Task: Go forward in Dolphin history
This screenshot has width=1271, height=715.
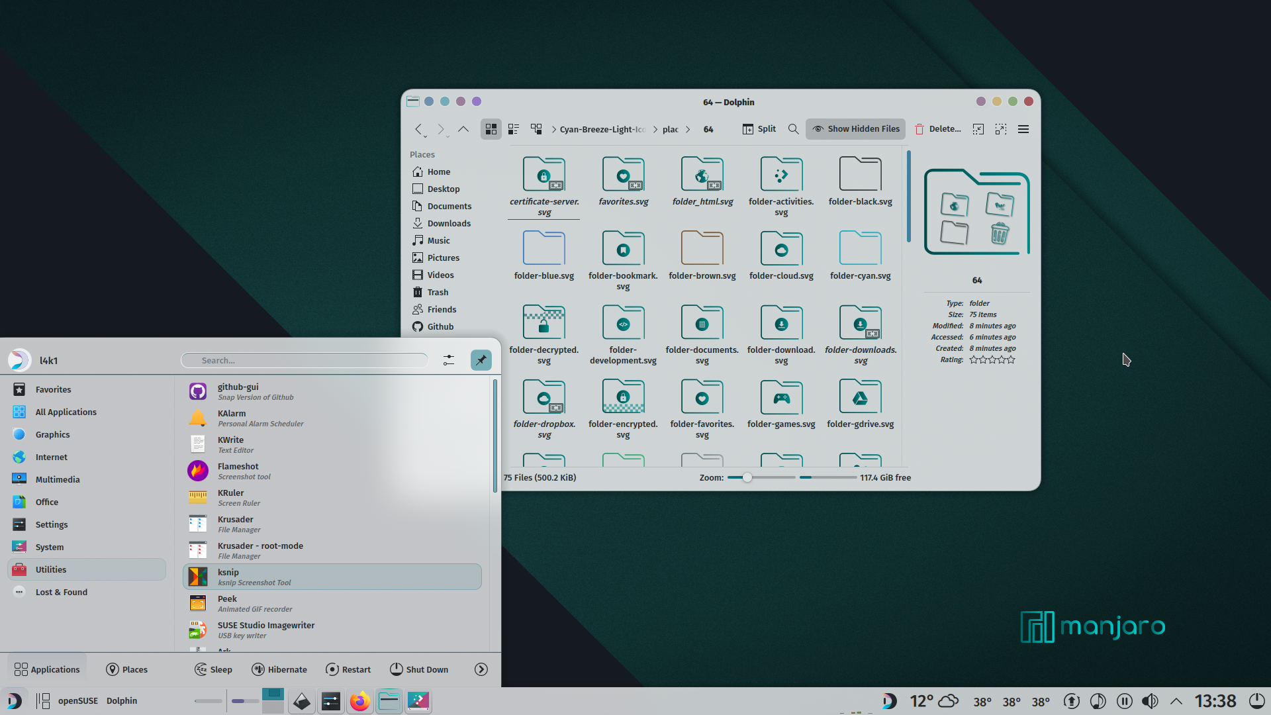Action: coord(442,129)
